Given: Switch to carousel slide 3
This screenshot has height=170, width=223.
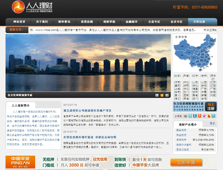Looking at the screenshot, I should 167,95.
